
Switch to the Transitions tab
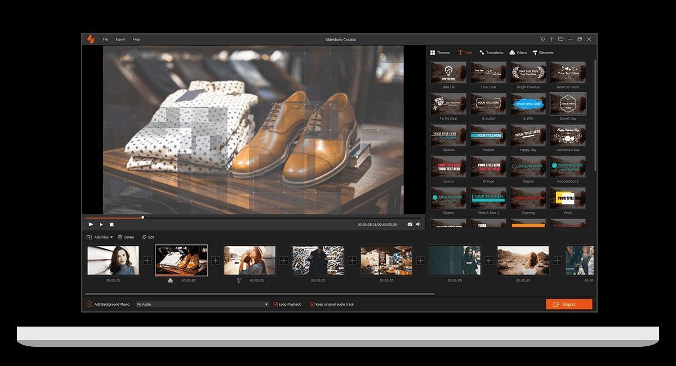491,52
